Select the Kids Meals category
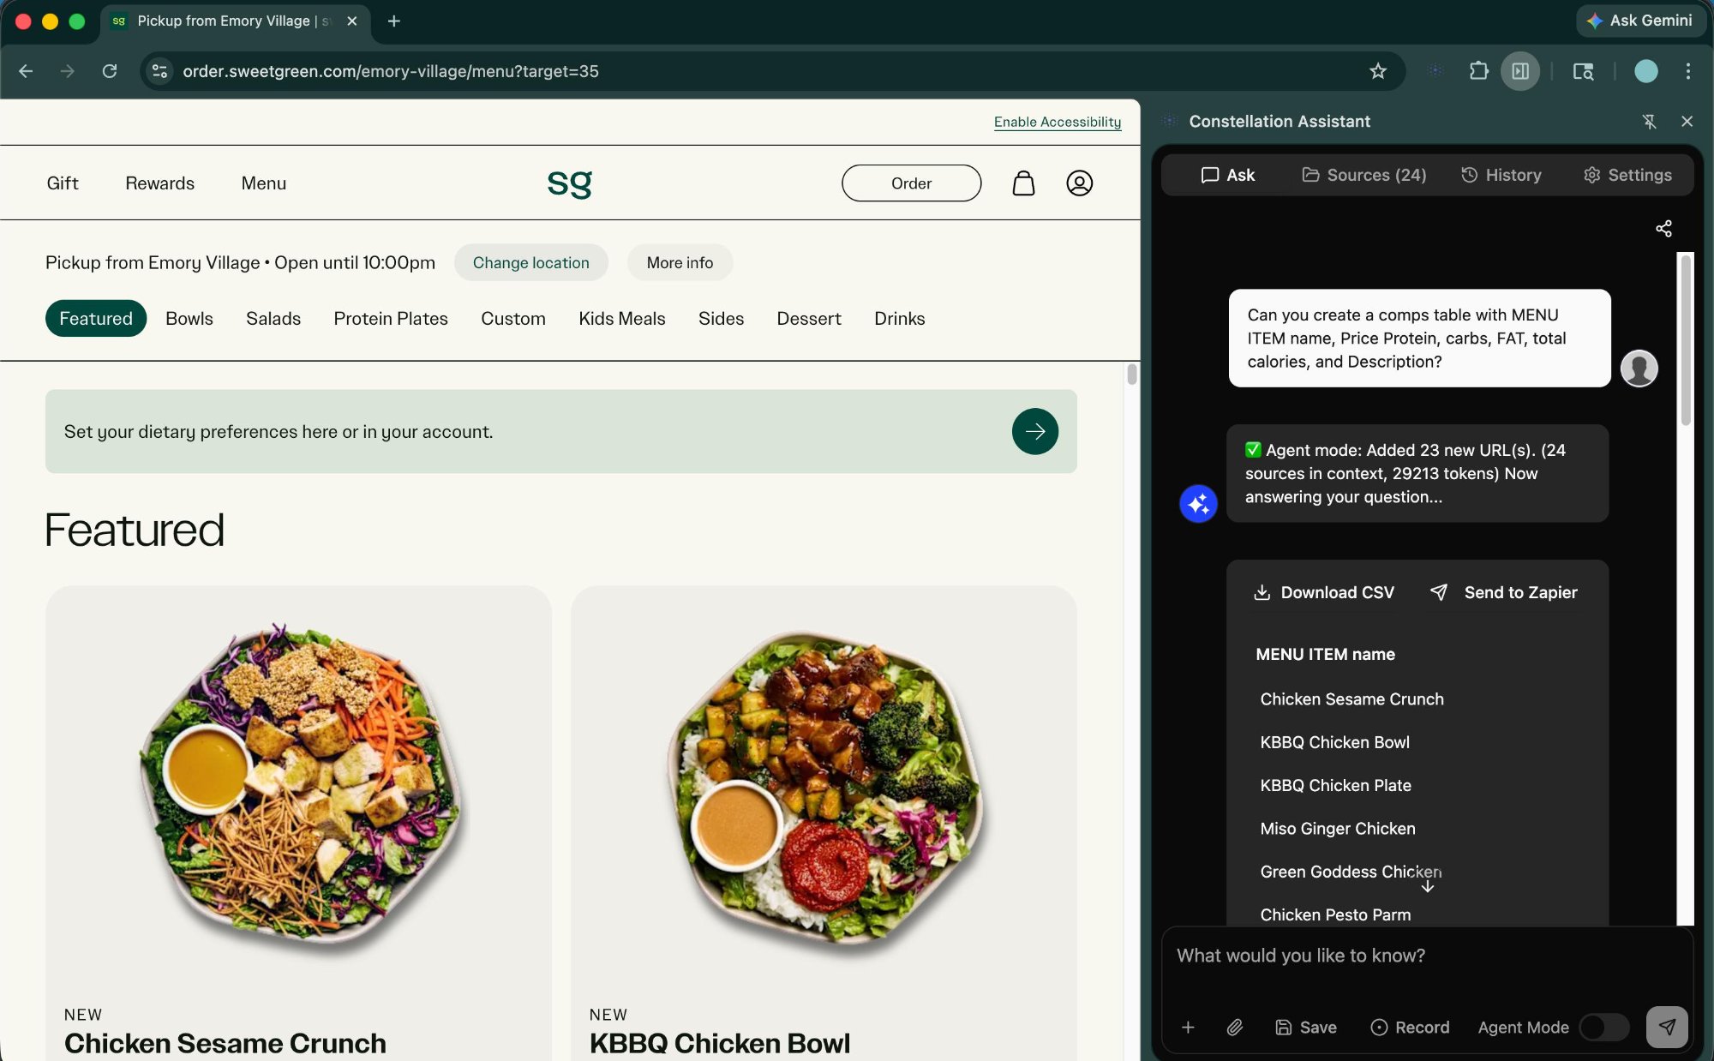The width and height of the screenshot is (1714, 1061). click(622, 318)
